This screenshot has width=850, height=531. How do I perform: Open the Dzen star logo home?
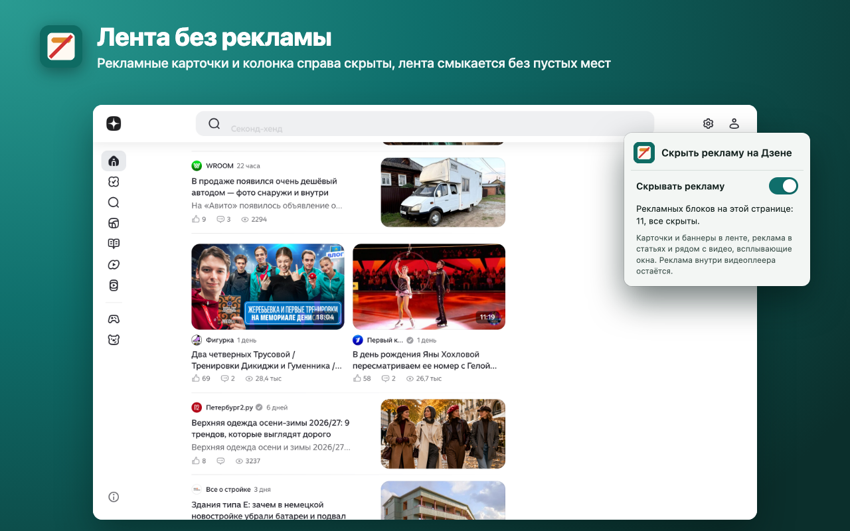click(114, 123)
